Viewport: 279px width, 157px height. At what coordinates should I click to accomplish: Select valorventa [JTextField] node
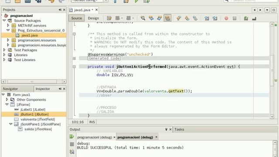[x=37, y=119]
